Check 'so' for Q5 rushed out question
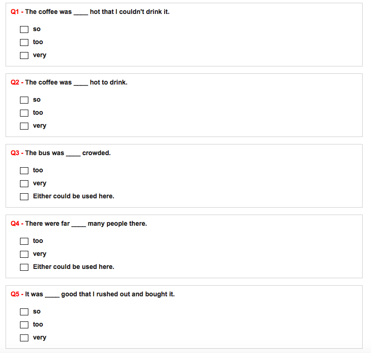 pos(24,312)
